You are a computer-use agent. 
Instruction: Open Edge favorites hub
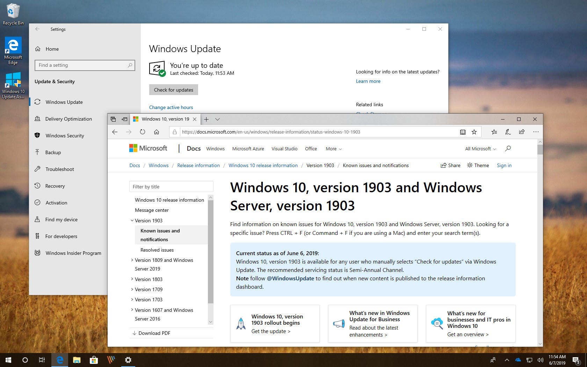pos(494,132)
